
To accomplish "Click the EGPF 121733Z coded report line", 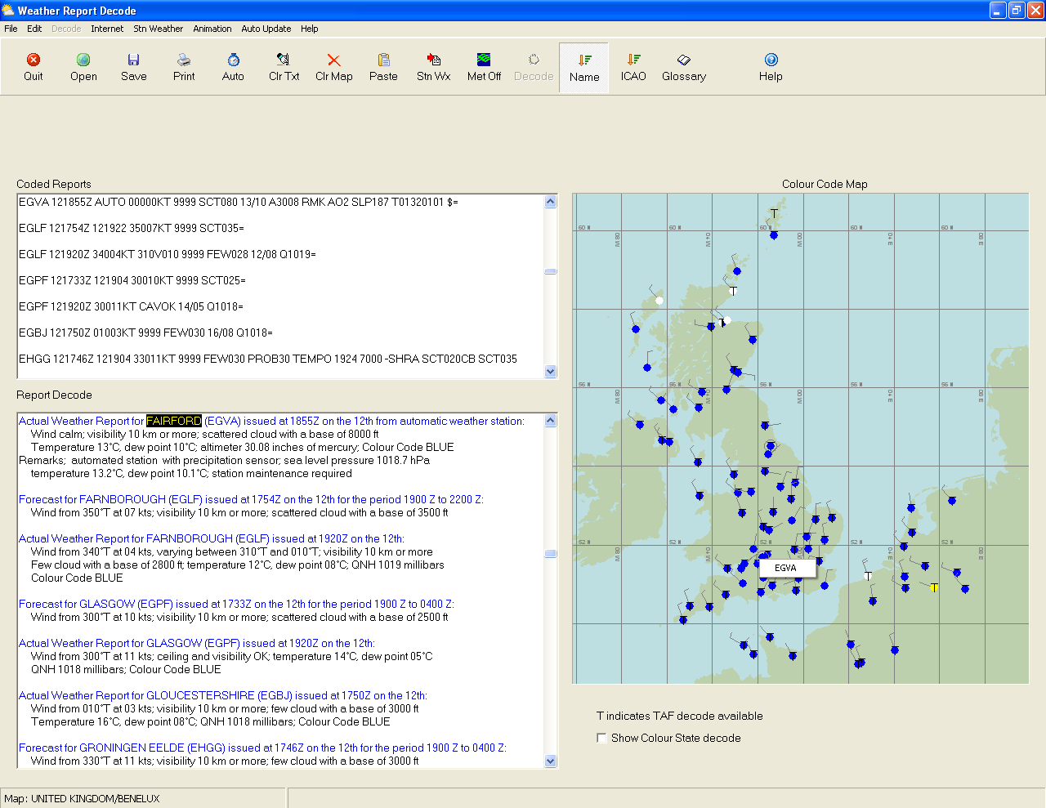I will tap(132, 280).
